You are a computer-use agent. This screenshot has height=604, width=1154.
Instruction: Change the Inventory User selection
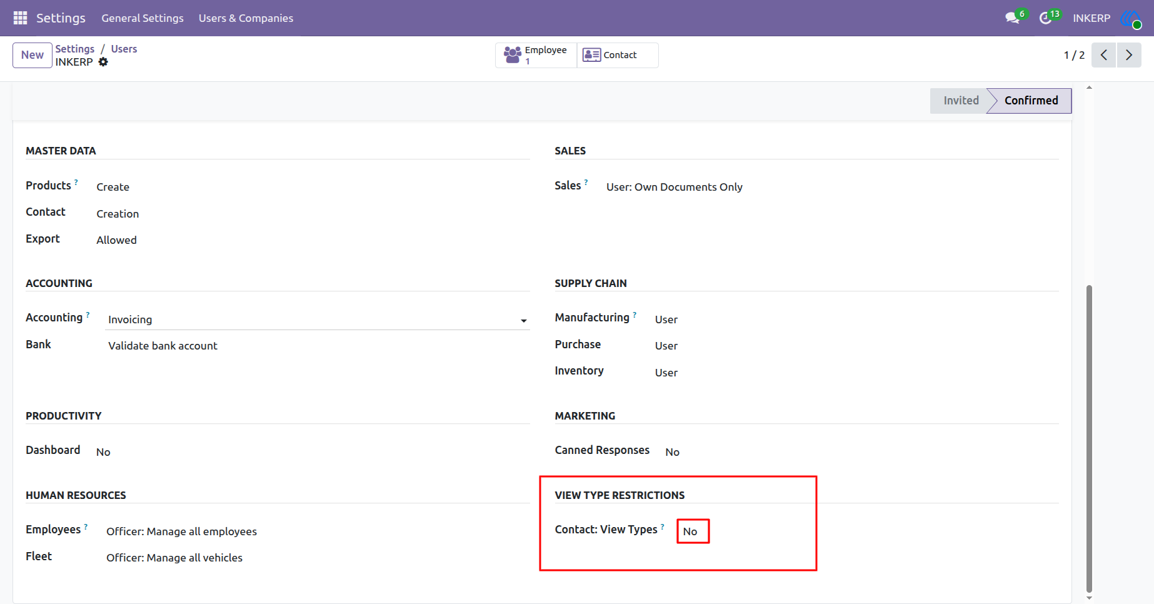666,373
